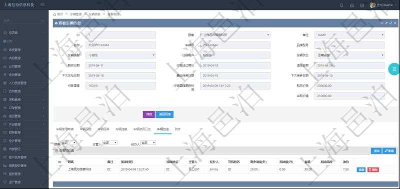Open the notification bell icon
Image resolution: width=400 pixels, height=189 pixels.
click(341, 5)
